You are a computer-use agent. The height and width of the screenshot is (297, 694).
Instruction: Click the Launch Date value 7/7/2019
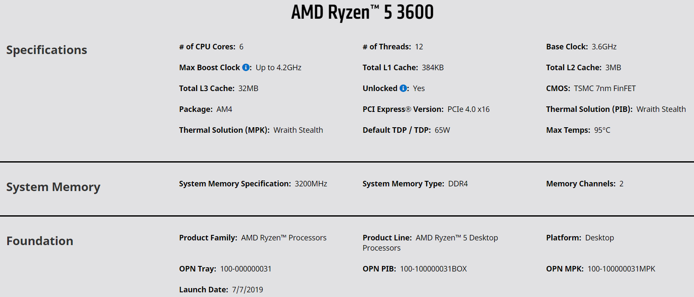pyautogui.click(x=247, y=290)
